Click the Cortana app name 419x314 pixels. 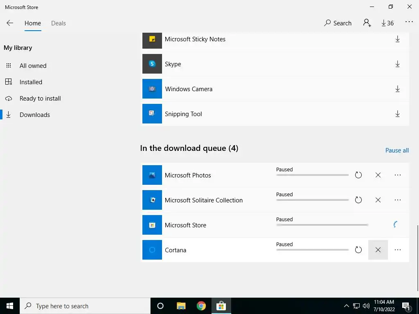[x=176, y=250]
